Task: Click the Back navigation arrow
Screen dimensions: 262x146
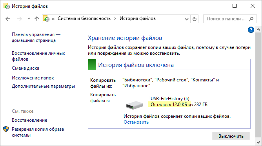Action: pos(8,19)
